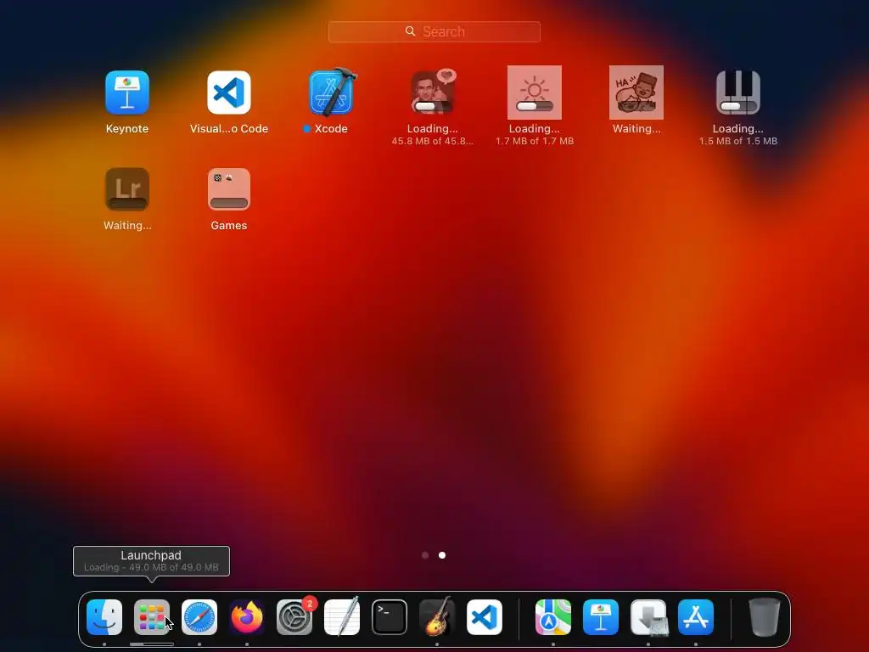Open Maps from the Dock
Viewport: 869px width, 652px height.
[553, 617]
